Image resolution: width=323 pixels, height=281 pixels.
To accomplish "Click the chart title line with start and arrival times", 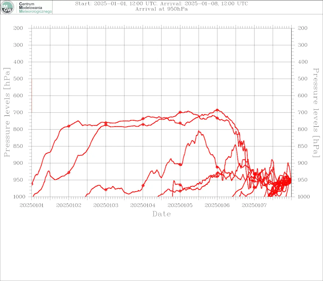I will click(161, 3).
